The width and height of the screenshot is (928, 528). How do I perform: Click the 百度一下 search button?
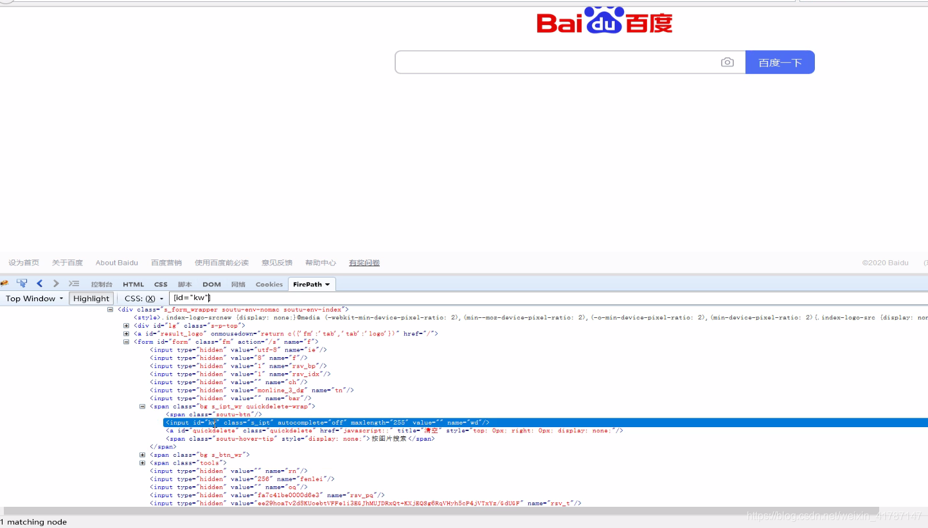pyautogui.click(x=780, y=62)
